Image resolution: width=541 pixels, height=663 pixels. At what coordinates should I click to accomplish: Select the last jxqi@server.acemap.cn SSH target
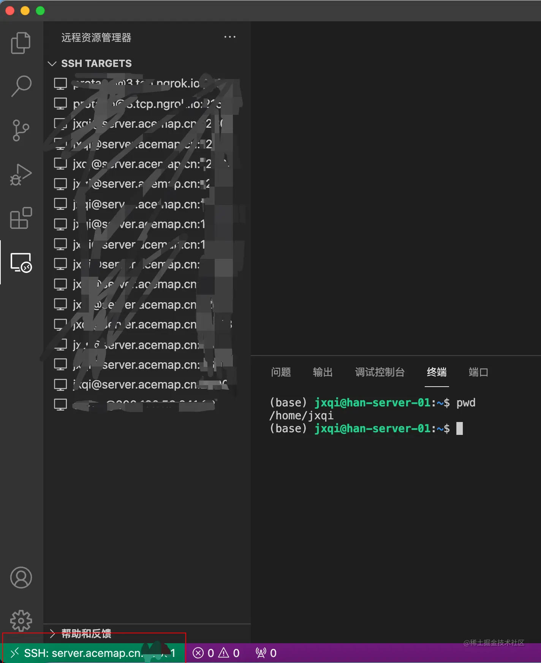[146, 384]
